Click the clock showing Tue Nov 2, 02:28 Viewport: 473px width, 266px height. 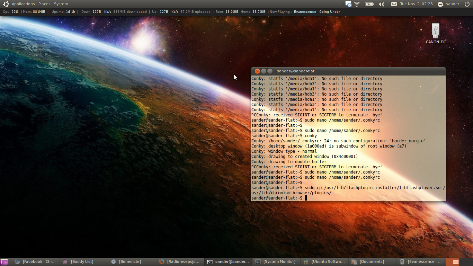(416, 4)
